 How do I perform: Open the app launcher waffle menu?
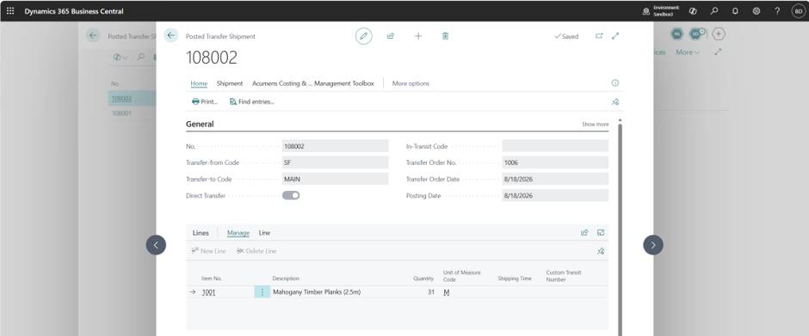point(10,11)
